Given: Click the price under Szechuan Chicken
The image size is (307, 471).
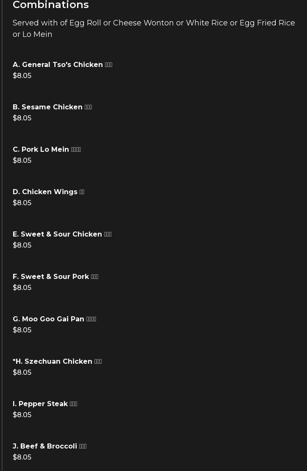Looking at the screenshot, I should (x=22, y=372).
